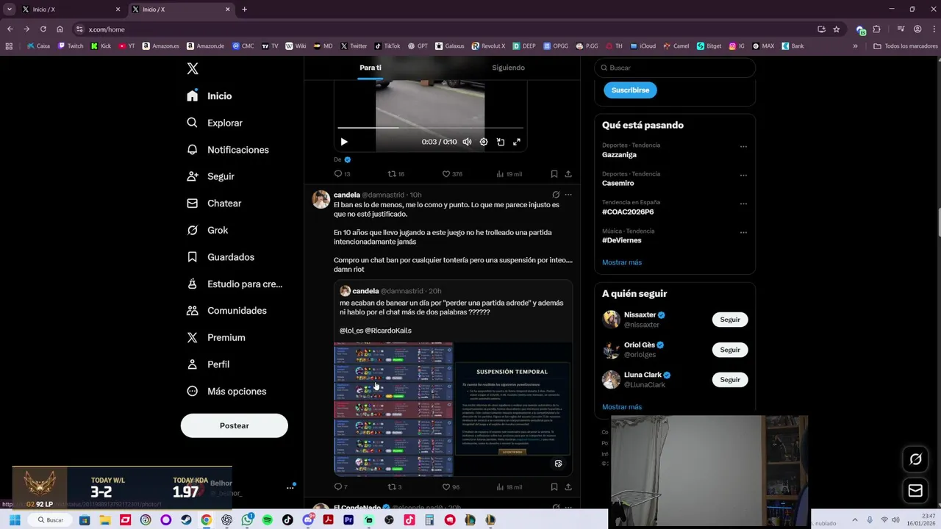Bookmark this page with star icon
This screenshot has width=941, height=529.
click(x=837, y=29)
